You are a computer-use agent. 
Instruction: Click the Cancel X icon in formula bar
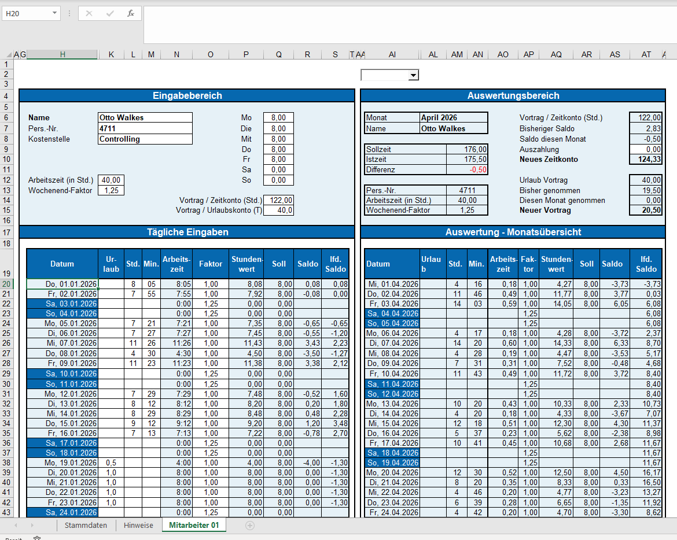point(89,13)
